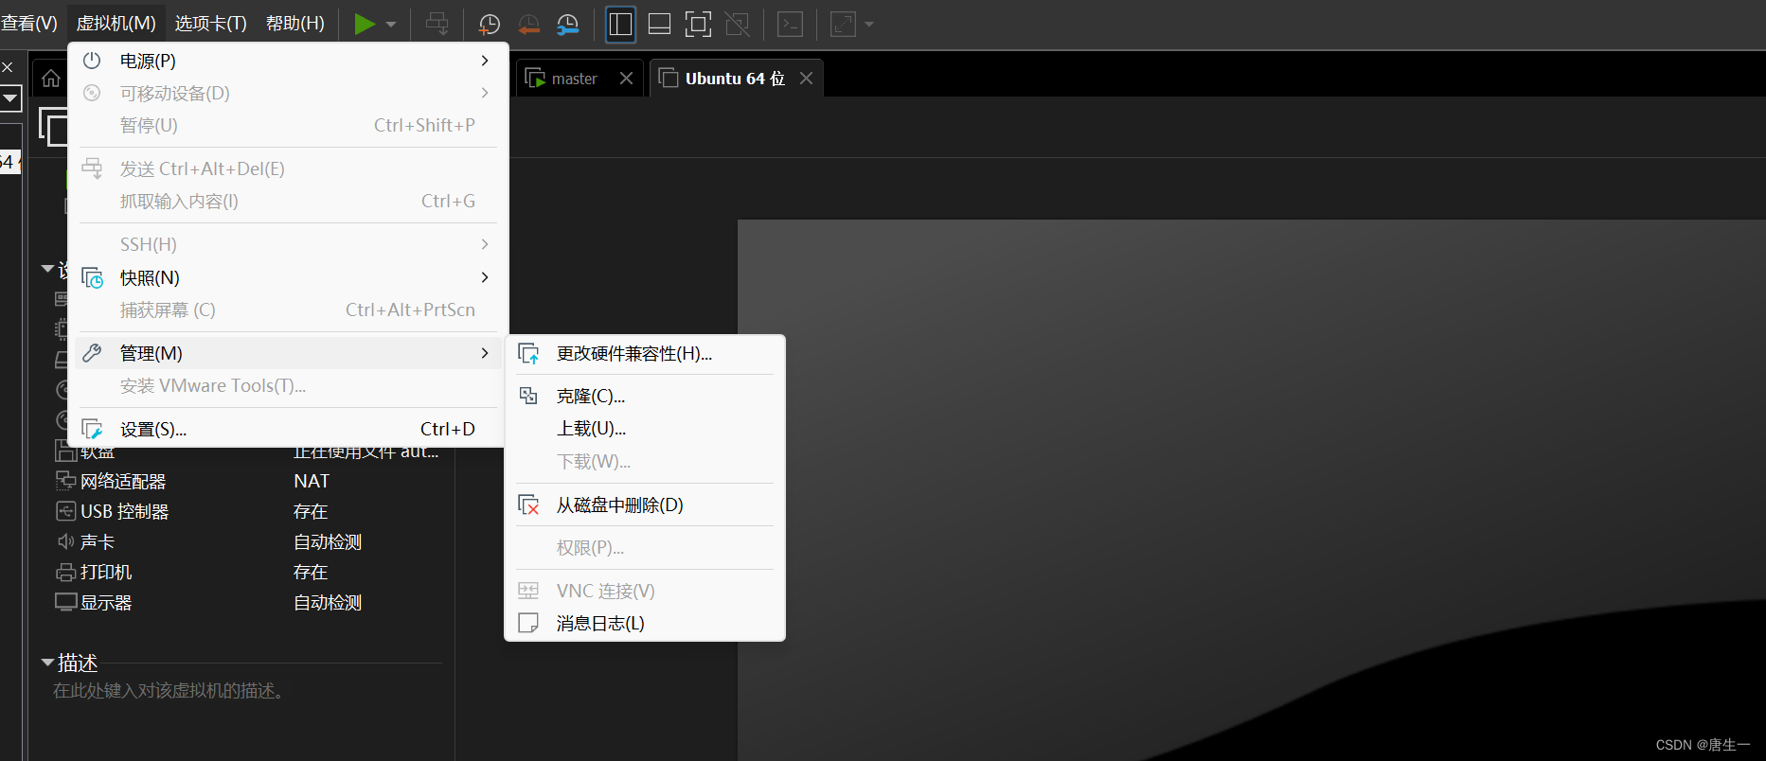Click the hardware compatibility upgrade icon
The height and width of the screenshot is (761, 1766).
click(x=528, y=353)
